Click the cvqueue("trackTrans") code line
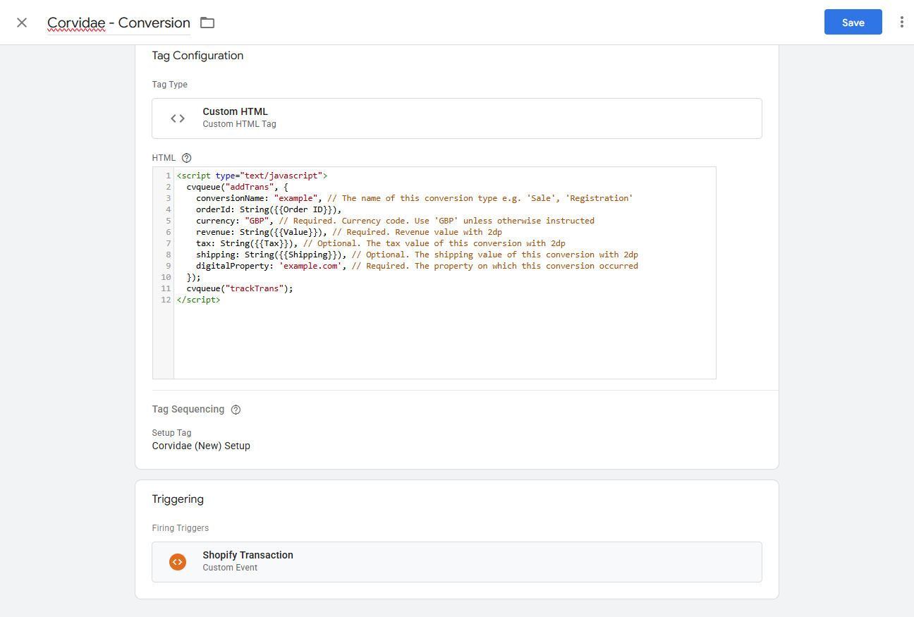 pyautogui.click(x=239, y=288)
